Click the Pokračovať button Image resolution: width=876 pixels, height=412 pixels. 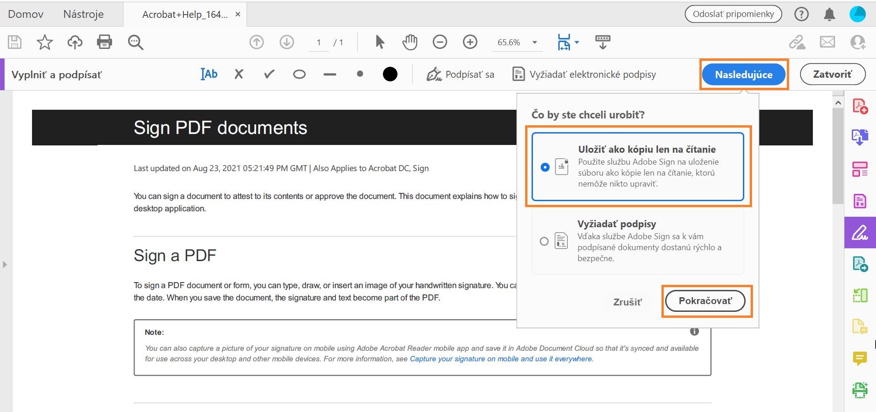click(x=705, y=301)
